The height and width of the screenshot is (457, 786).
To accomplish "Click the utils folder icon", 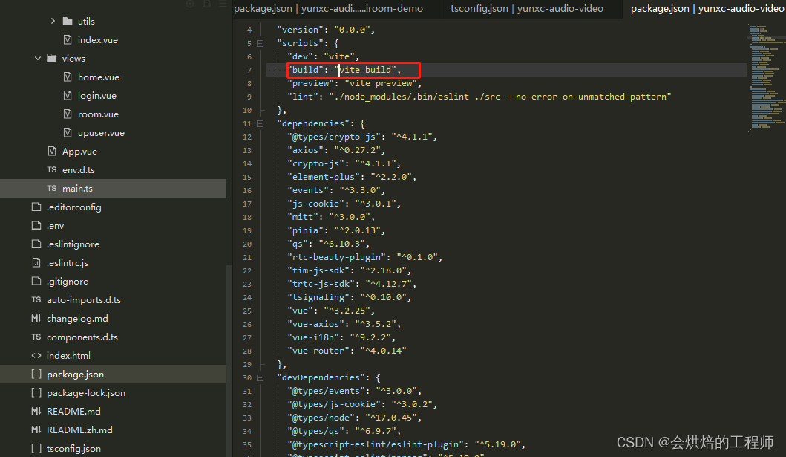I will [68, 21].
